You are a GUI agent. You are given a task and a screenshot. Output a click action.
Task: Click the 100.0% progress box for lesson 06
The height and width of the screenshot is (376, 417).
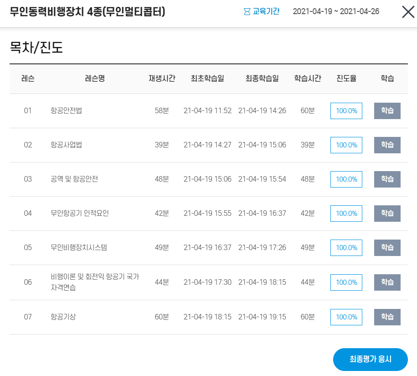click(x=346, y=282)
